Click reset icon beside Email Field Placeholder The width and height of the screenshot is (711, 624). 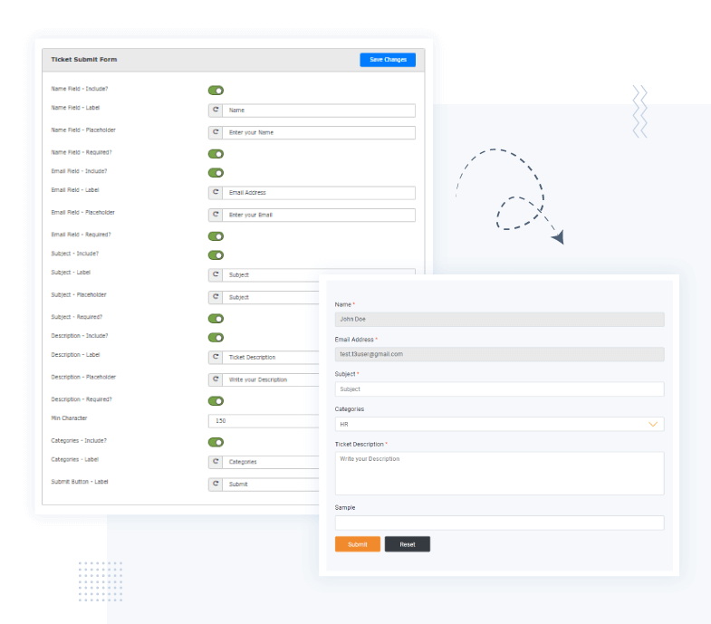(x=216, y=215)
